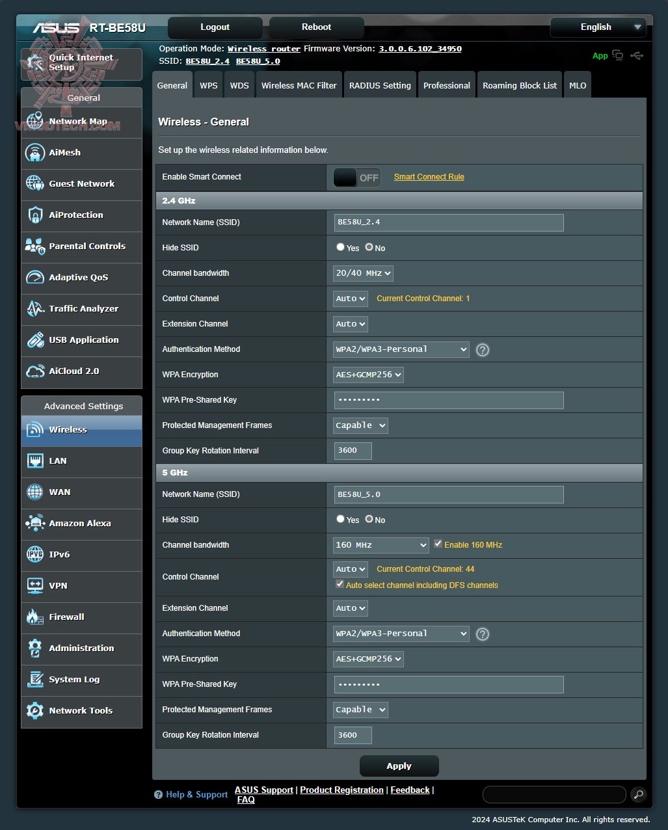668x830 pixels.
Task: Open Parental Controls family icon
Action: [x=35, y=247]
